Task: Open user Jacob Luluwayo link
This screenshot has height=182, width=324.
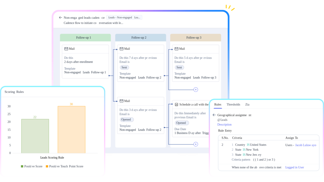Action: [305, 145]
